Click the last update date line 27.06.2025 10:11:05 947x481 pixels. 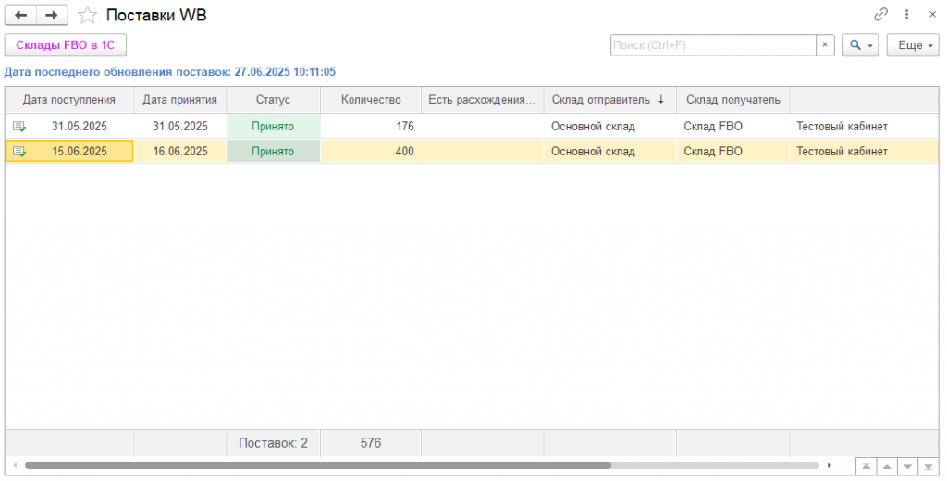pyautogui.click(x=170, y=72)
